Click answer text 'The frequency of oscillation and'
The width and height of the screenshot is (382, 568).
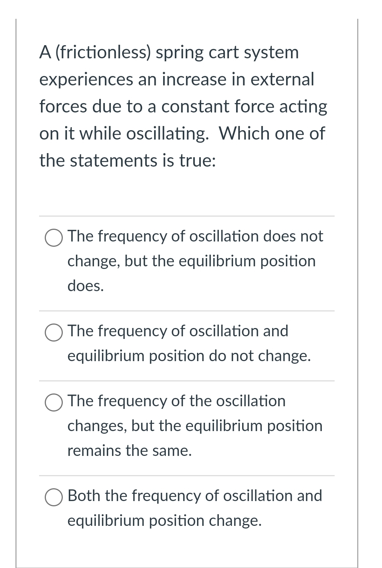(178, 331)
